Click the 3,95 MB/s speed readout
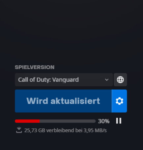This screenshot has width=143, height=150. (95, 130)
